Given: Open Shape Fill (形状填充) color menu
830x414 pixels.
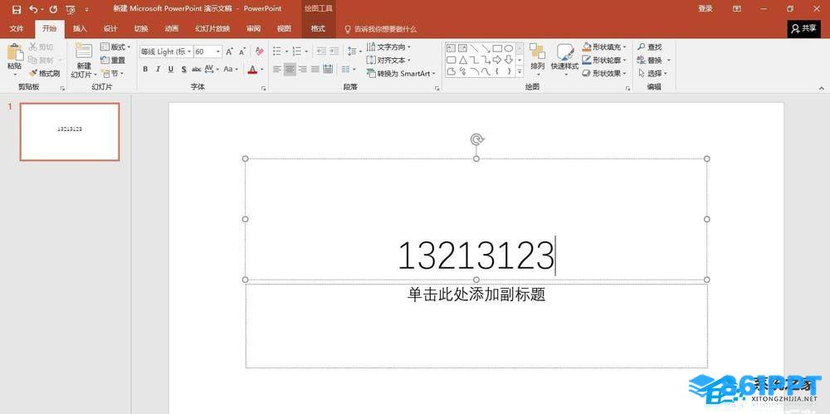Looking at the screenshot, I should pyautogui.click(x=604, y=47).
